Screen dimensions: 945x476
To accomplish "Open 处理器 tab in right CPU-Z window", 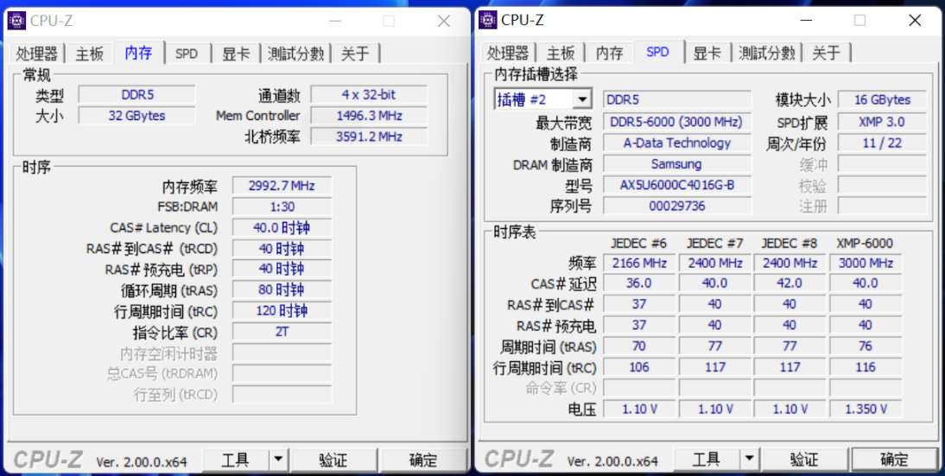I will 509,53.
